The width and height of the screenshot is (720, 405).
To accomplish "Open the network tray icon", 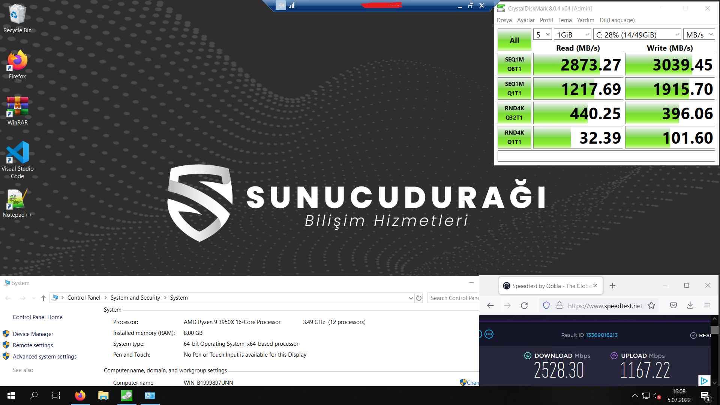I will click(646, 396).
